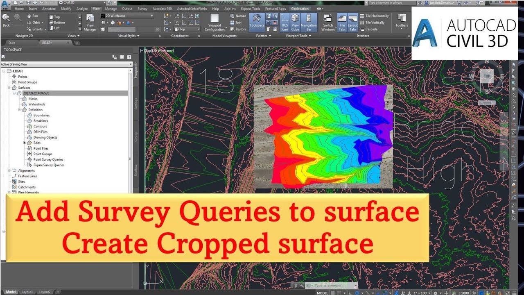Click Restore viewports

coord(238,29)
